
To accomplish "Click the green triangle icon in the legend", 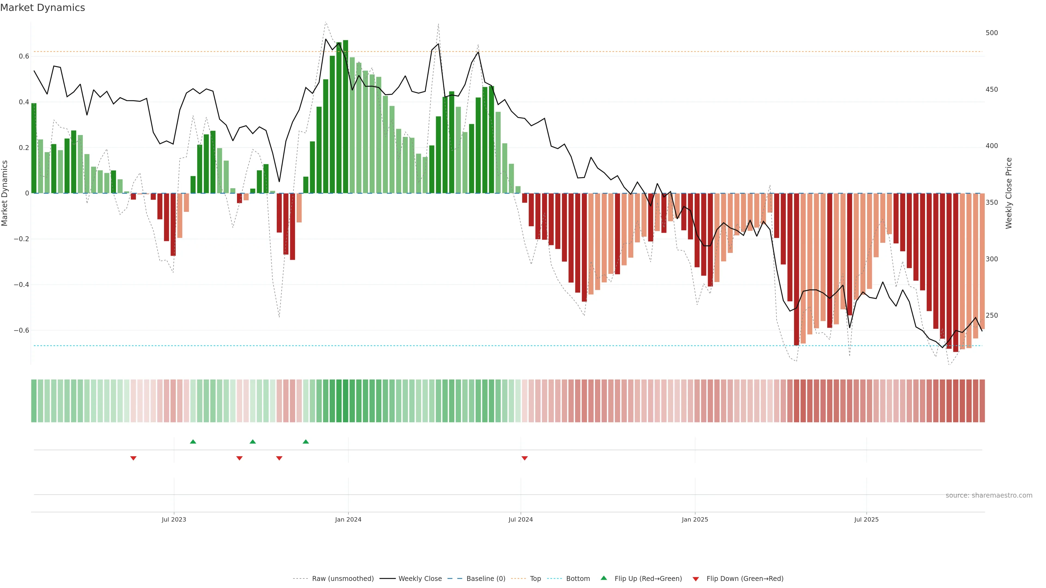I will [x=603, y=578].
